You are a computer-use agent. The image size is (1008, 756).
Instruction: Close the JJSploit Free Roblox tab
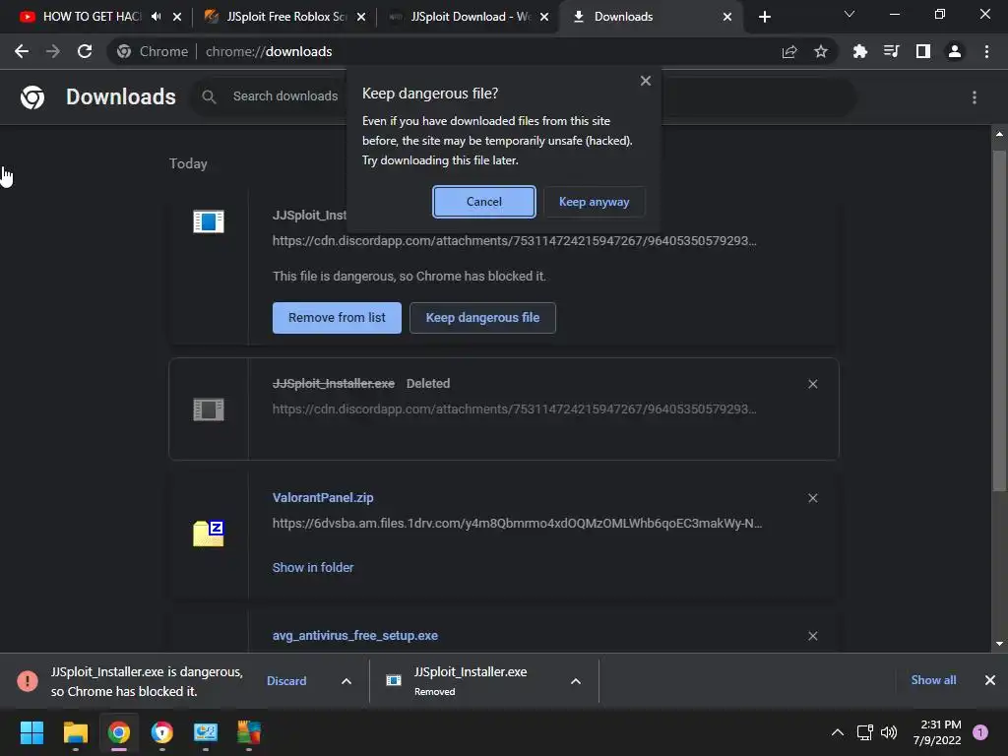tap(361, 17)
